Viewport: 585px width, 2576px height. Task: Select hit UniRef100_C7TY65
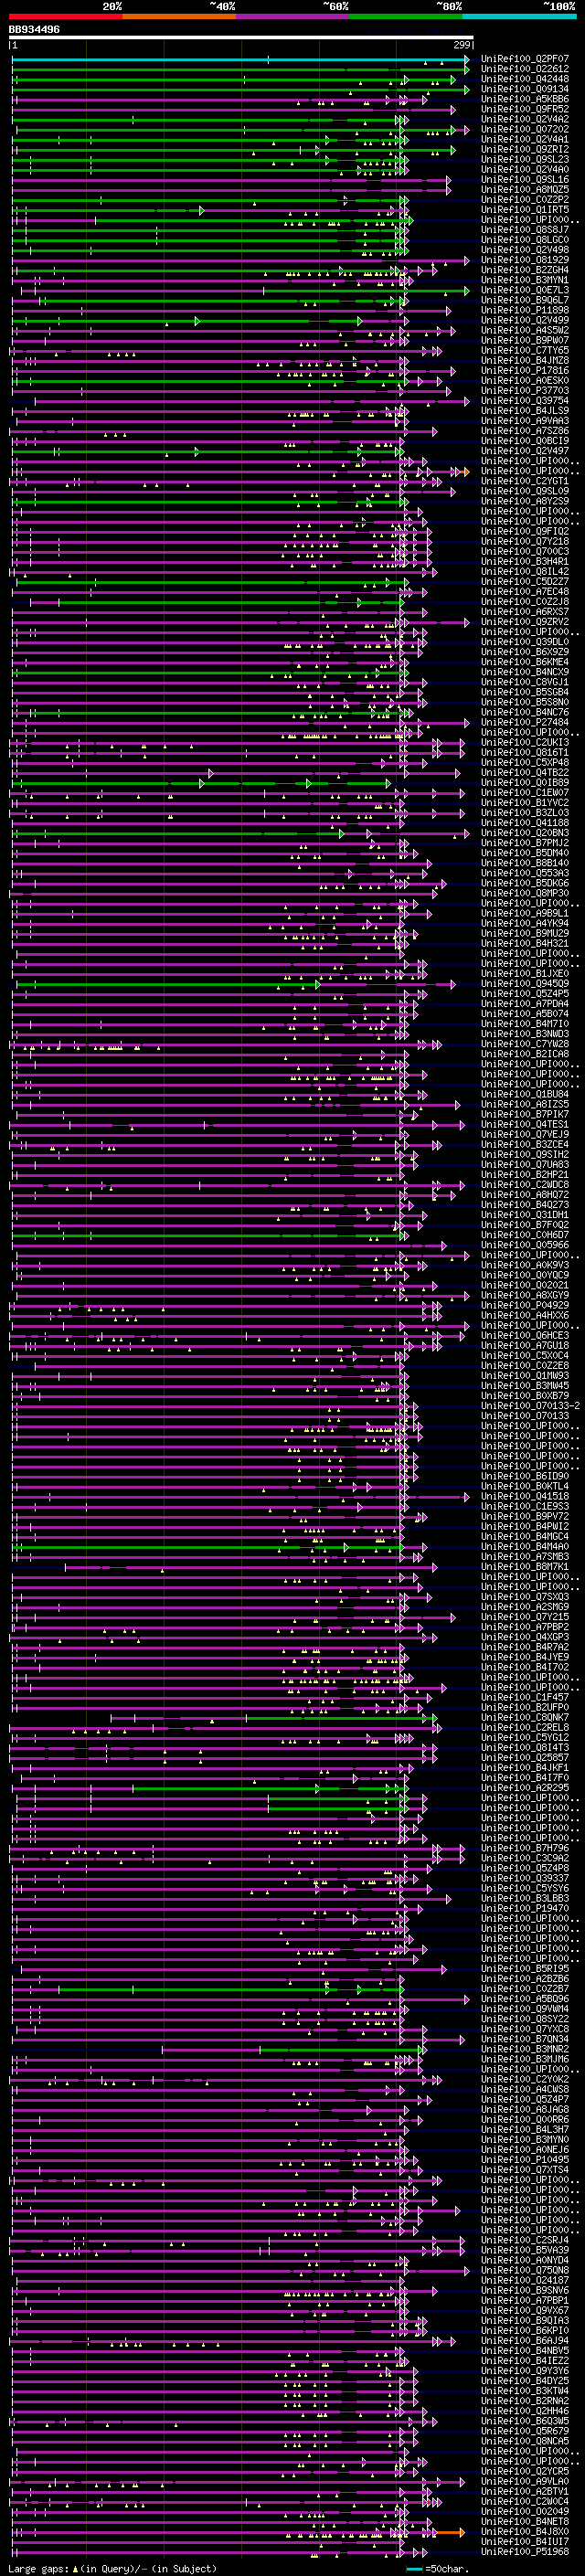pyautogui.click(x=525, y=351)
